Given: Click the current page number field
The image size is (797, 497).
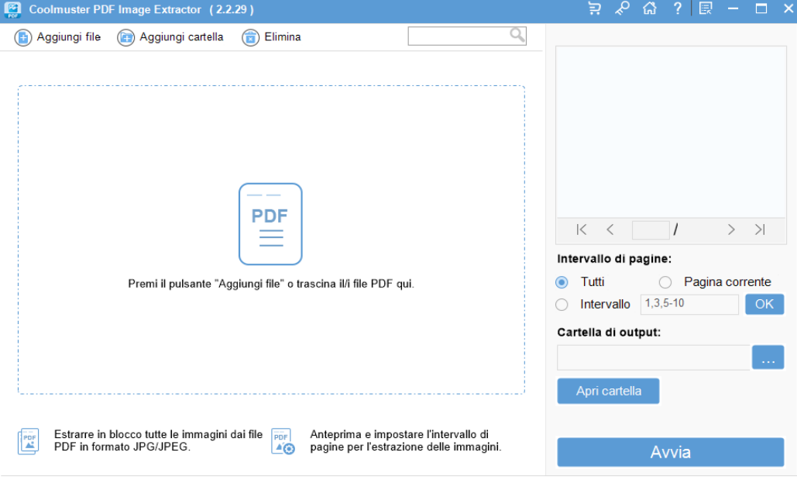Looking at the screenshot, I should click(651, 230).
